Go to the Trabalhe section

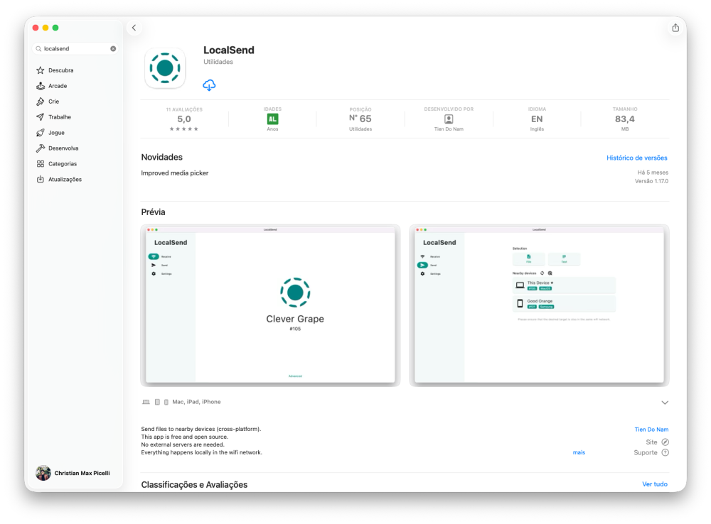click(75, 117)
